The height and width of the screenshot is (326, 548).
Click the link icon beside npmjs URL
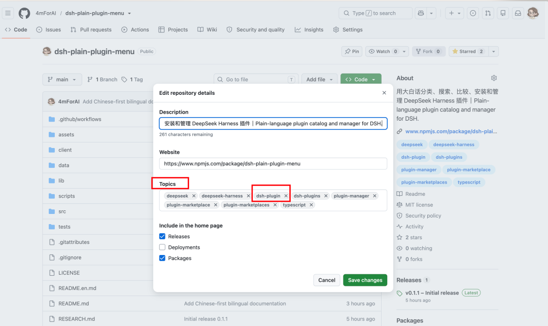pos(399,132)
